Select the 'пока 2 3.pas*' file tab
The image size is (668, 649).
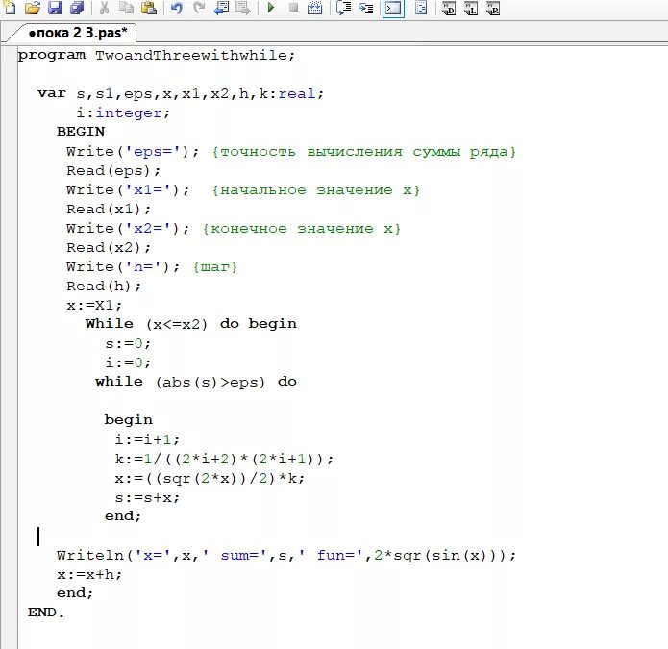coord(77,33)
